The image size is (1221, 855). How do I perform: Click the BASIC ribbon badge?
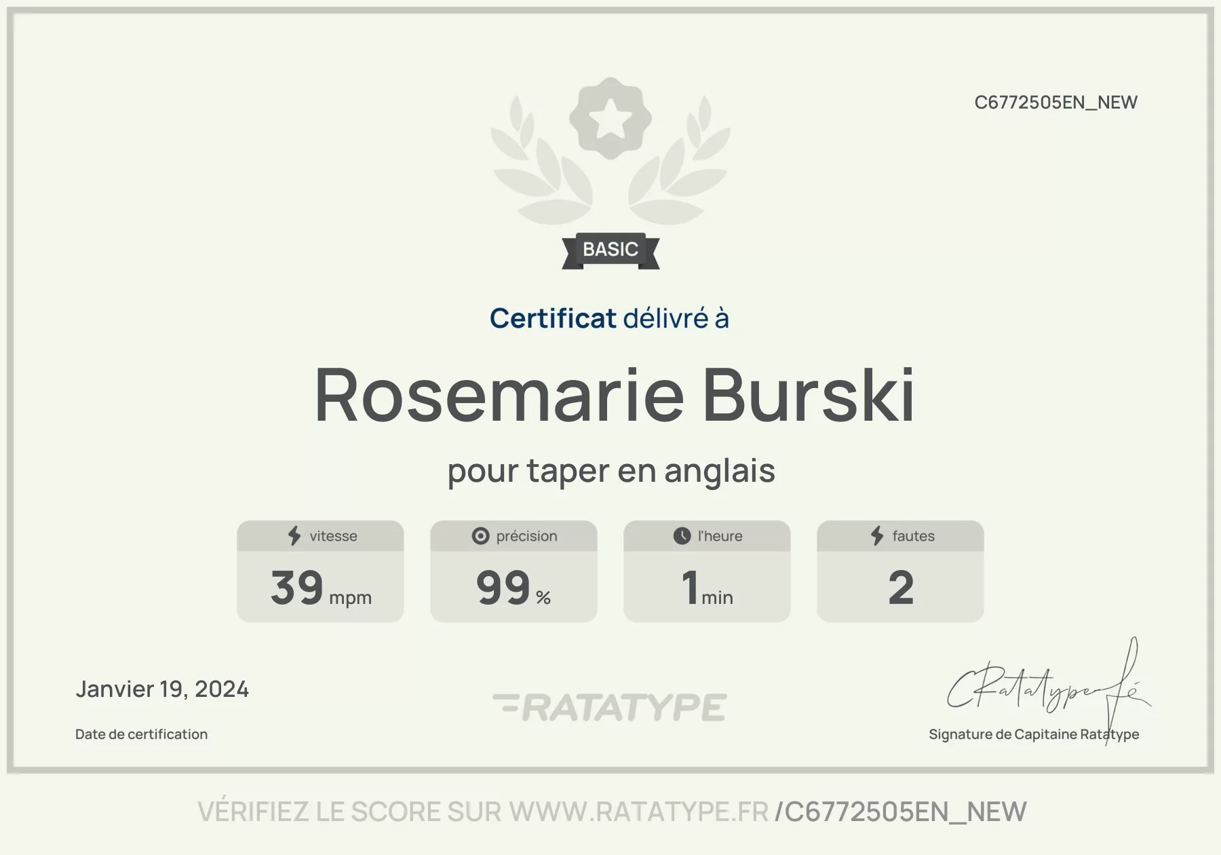click(x=610, y=250)
